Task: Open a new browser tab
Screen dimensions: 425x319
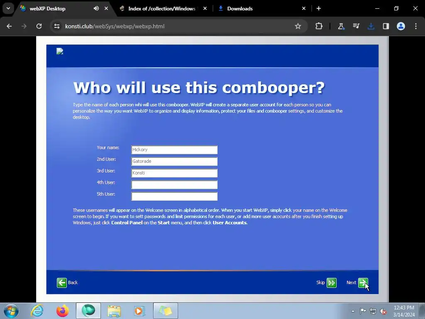Action: (x=319, y=8)
